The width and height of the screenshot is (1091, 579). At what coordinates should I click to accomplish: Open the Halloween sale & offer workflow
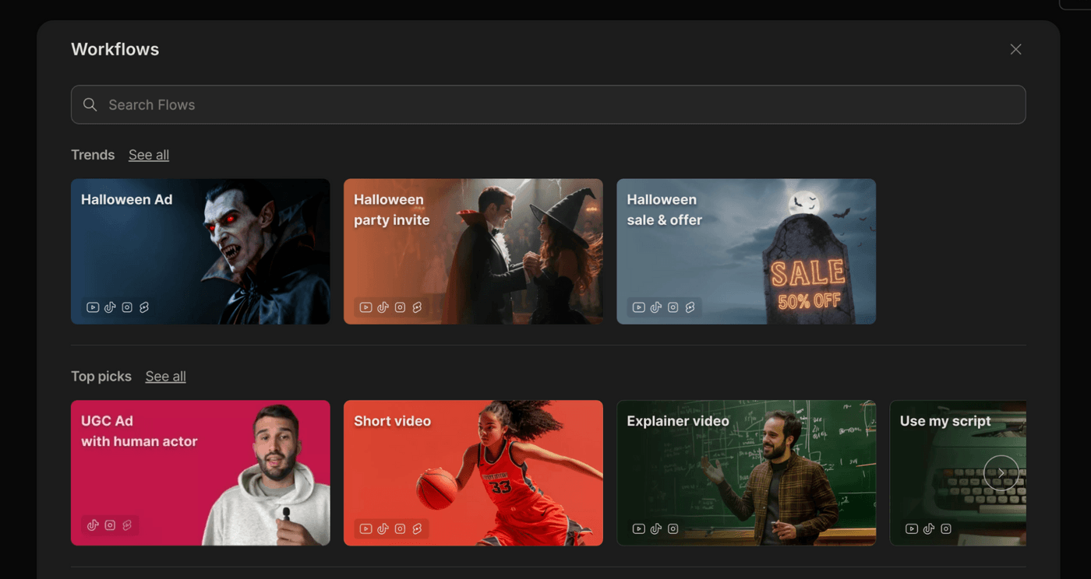pos(746,251)
